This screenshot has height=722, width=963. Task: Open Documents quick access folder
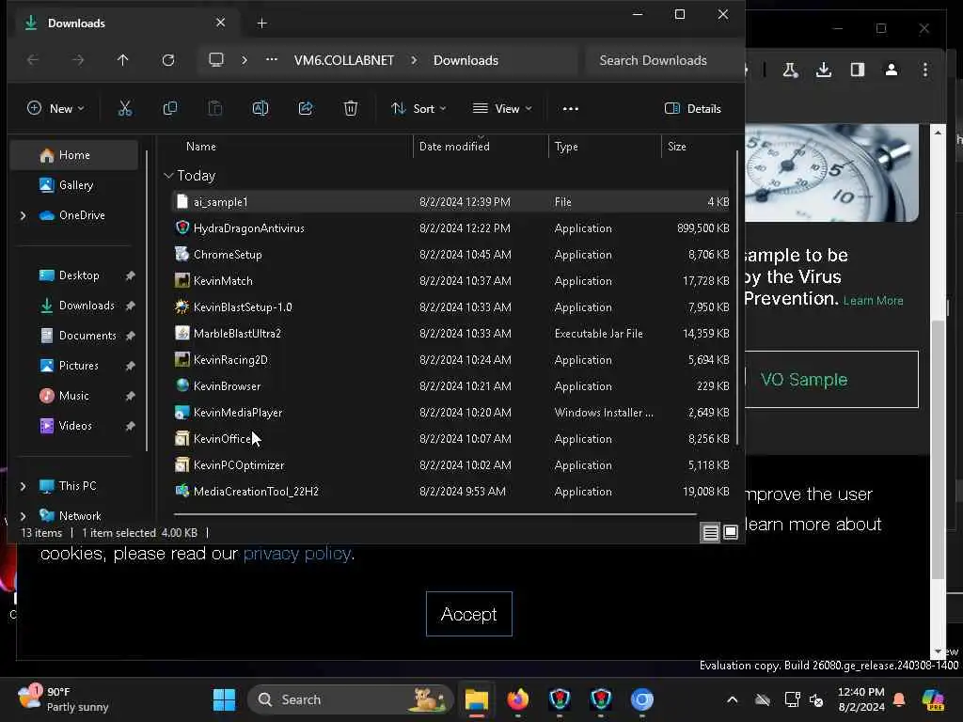click(74, 336)
